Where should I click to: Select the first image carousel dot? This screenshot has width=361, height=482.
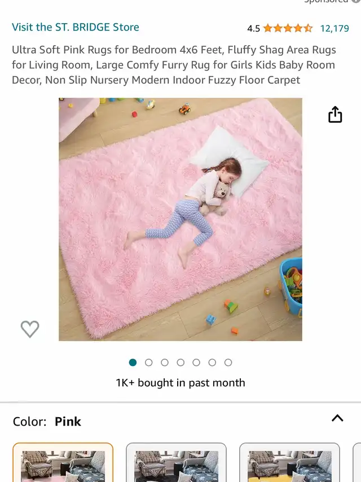pyautogui.click(x=133, y=362)
